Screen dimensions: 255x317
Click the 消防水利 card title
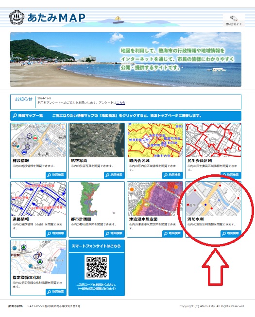coord(196,219)
